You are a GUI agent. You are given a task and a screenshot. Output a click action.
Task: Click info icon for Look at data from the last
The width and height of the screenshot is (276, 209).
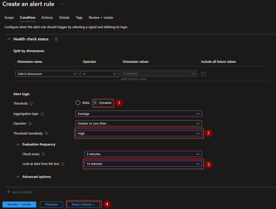click(x=63, y=164)
